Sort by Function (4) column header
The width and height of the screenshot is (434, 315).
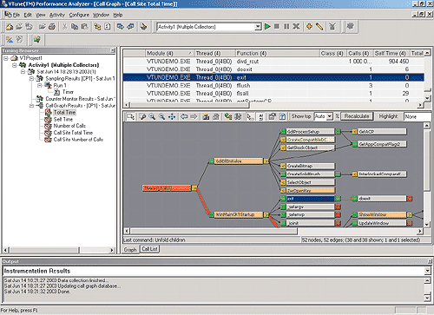pos(277,53)
